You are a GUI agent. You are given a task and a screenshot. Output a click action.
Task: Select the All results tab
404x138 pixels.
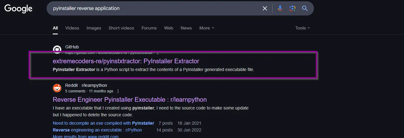[x=55, y=28]
